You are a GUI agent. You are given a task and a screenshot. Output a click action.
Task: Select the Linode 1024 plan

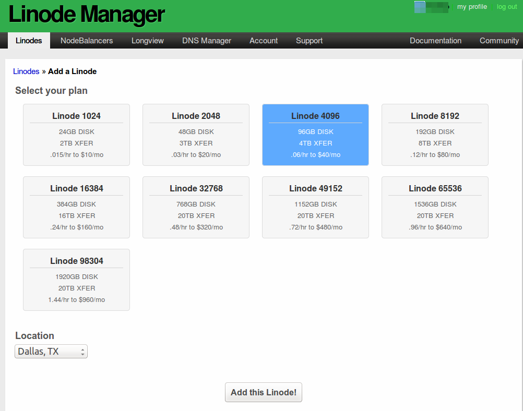coord(76,135)
